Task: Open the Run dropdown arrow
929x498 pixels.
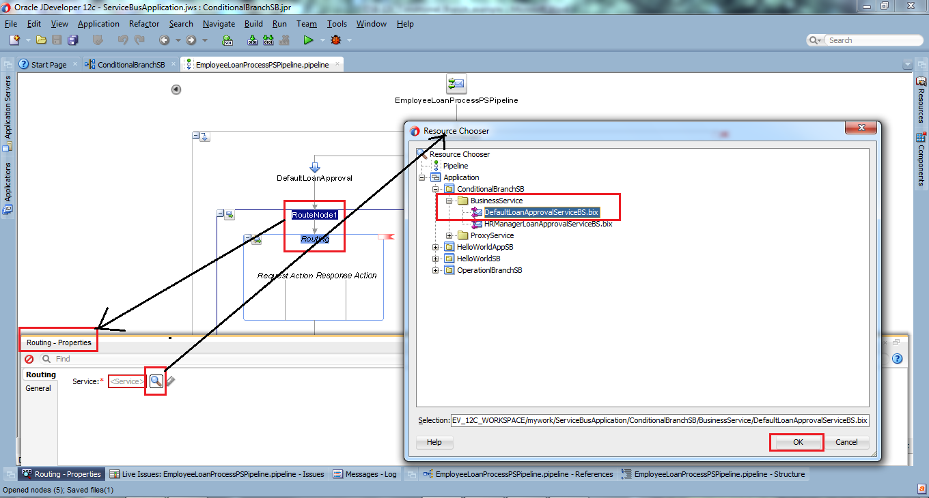Action: pyautogui.click(x=322, y=40)
